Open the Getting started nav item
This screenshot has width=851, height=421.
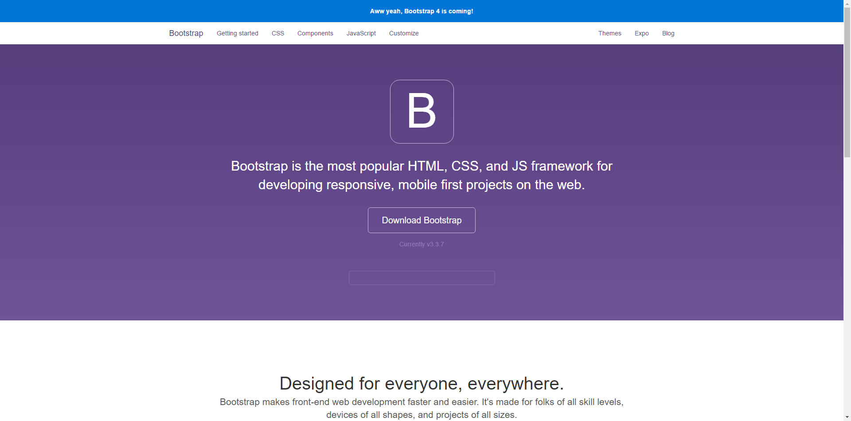coord(238,33)
